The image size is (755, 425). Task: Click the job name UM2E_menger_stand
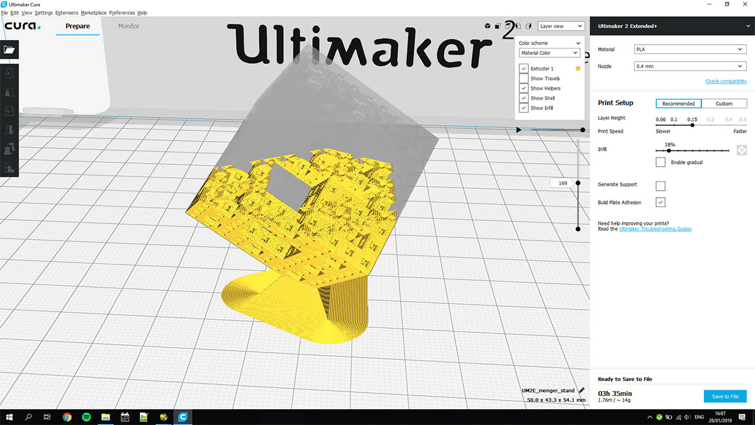click(x=549, y=391)
